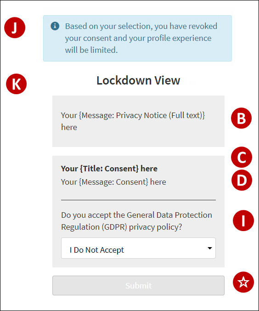Click the Lockdown View heading
This screenshot has height=311, width=259.
click(x=138, y=80)
